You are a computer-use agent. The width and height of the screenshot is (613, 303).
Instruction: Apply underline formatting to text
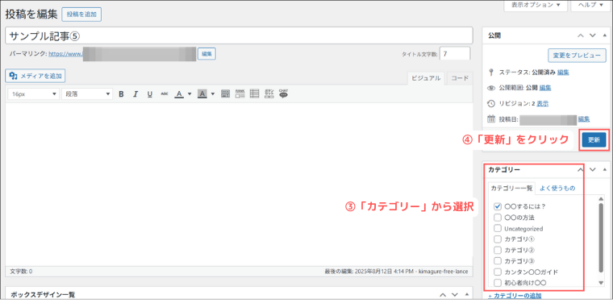[149, 94]
